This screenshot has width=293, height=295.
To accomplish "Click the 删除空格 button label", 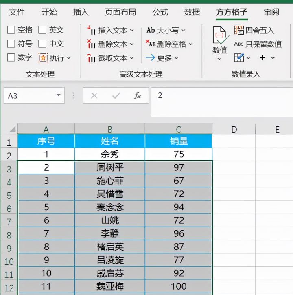I will click(x=172, y=44).
